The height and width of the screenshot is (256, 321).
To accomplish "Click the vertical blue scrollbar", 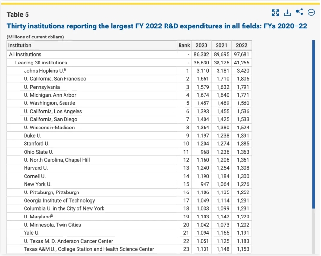I will 314,125.
